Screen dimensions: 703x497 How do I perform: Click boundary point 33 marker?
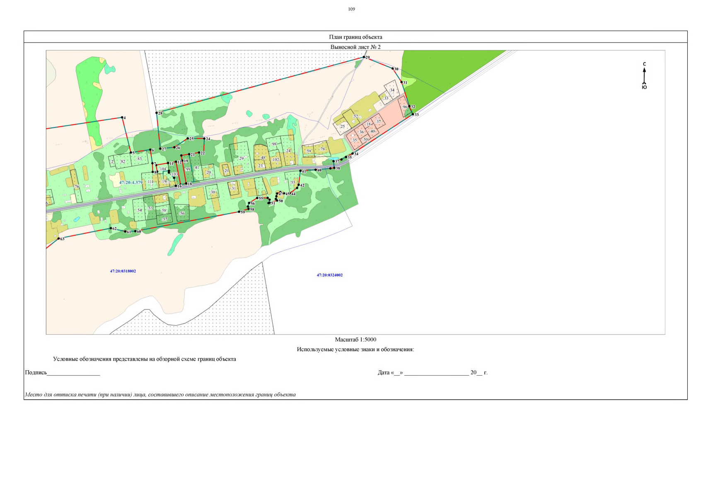coord(413,114)
